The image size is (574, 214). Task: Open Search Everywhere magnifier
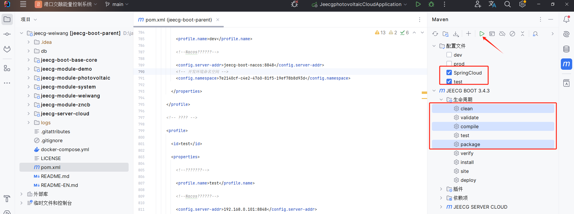click(x=507, y=4)
